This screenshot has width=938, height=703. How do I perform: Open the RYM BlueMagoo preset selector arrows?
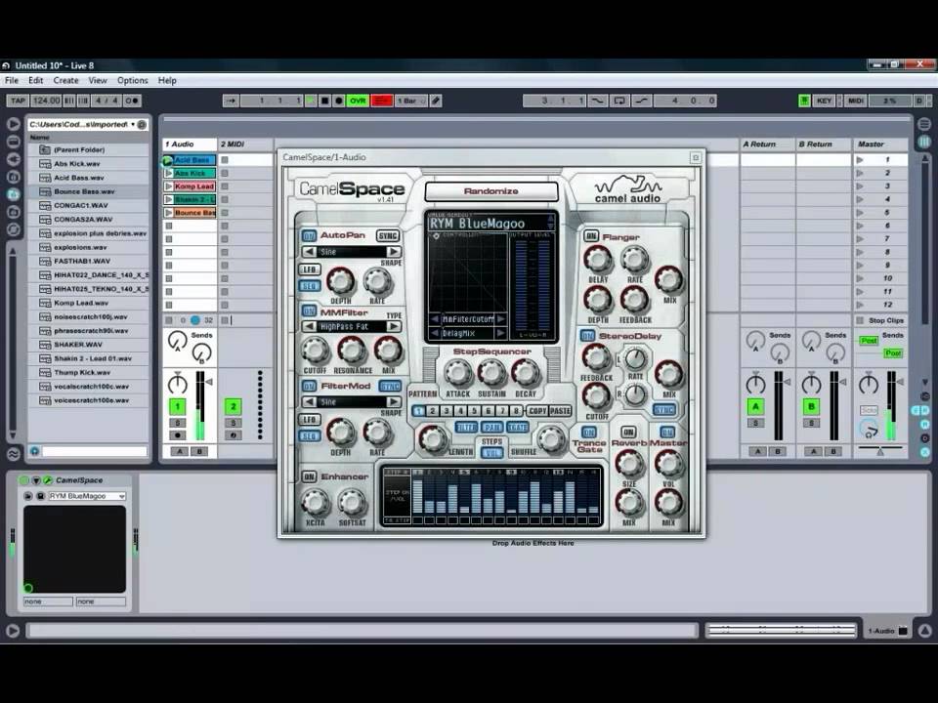(550, 223)
